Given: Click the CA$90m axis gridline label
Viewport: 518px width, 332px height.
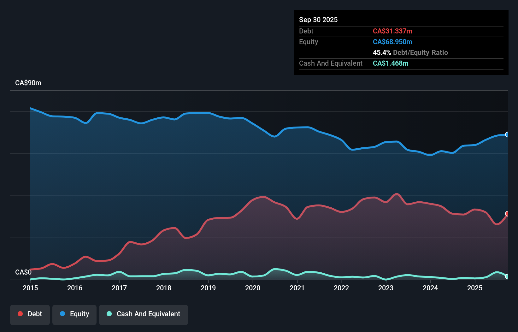Looking at the screenshot, I should click(28, 83).
